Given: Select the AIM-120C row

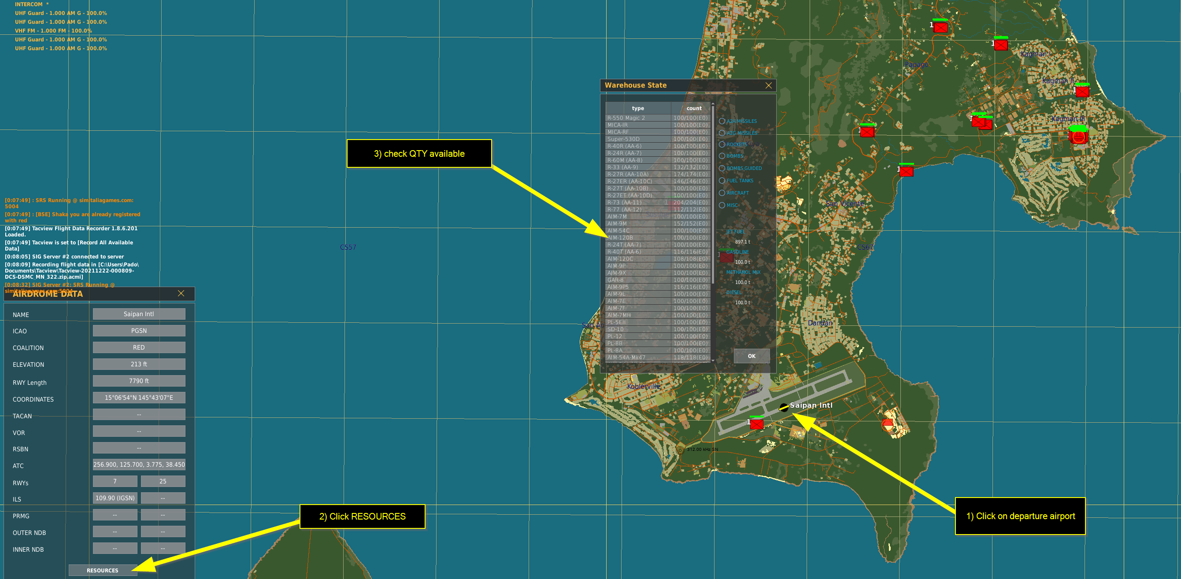Looking at the screenshot, I should 658,258.
